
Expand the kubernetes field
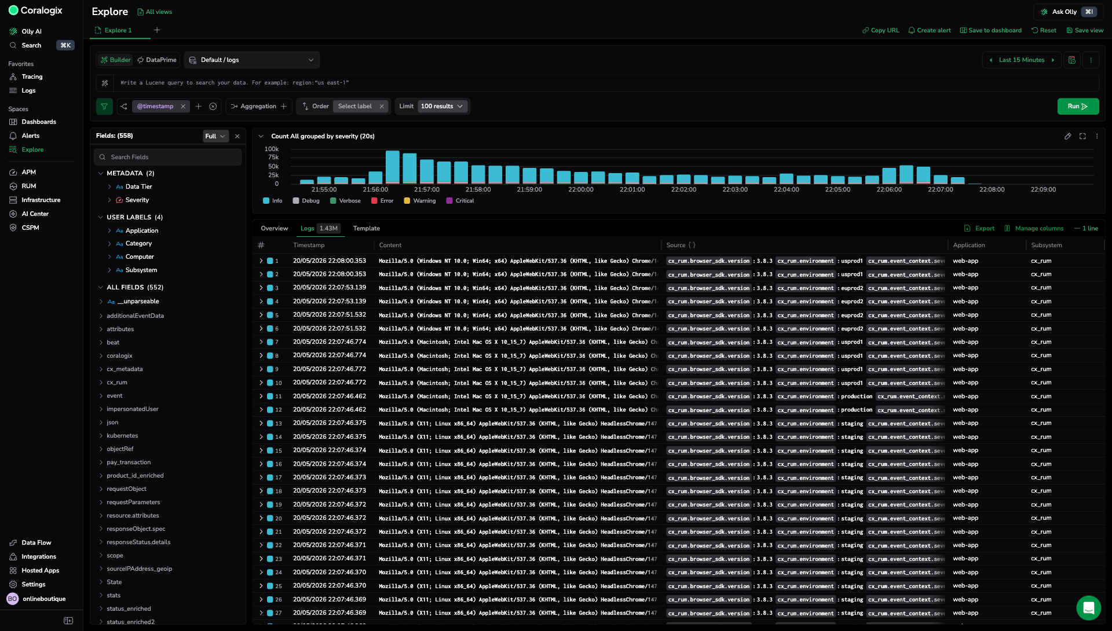coord(101,435)
